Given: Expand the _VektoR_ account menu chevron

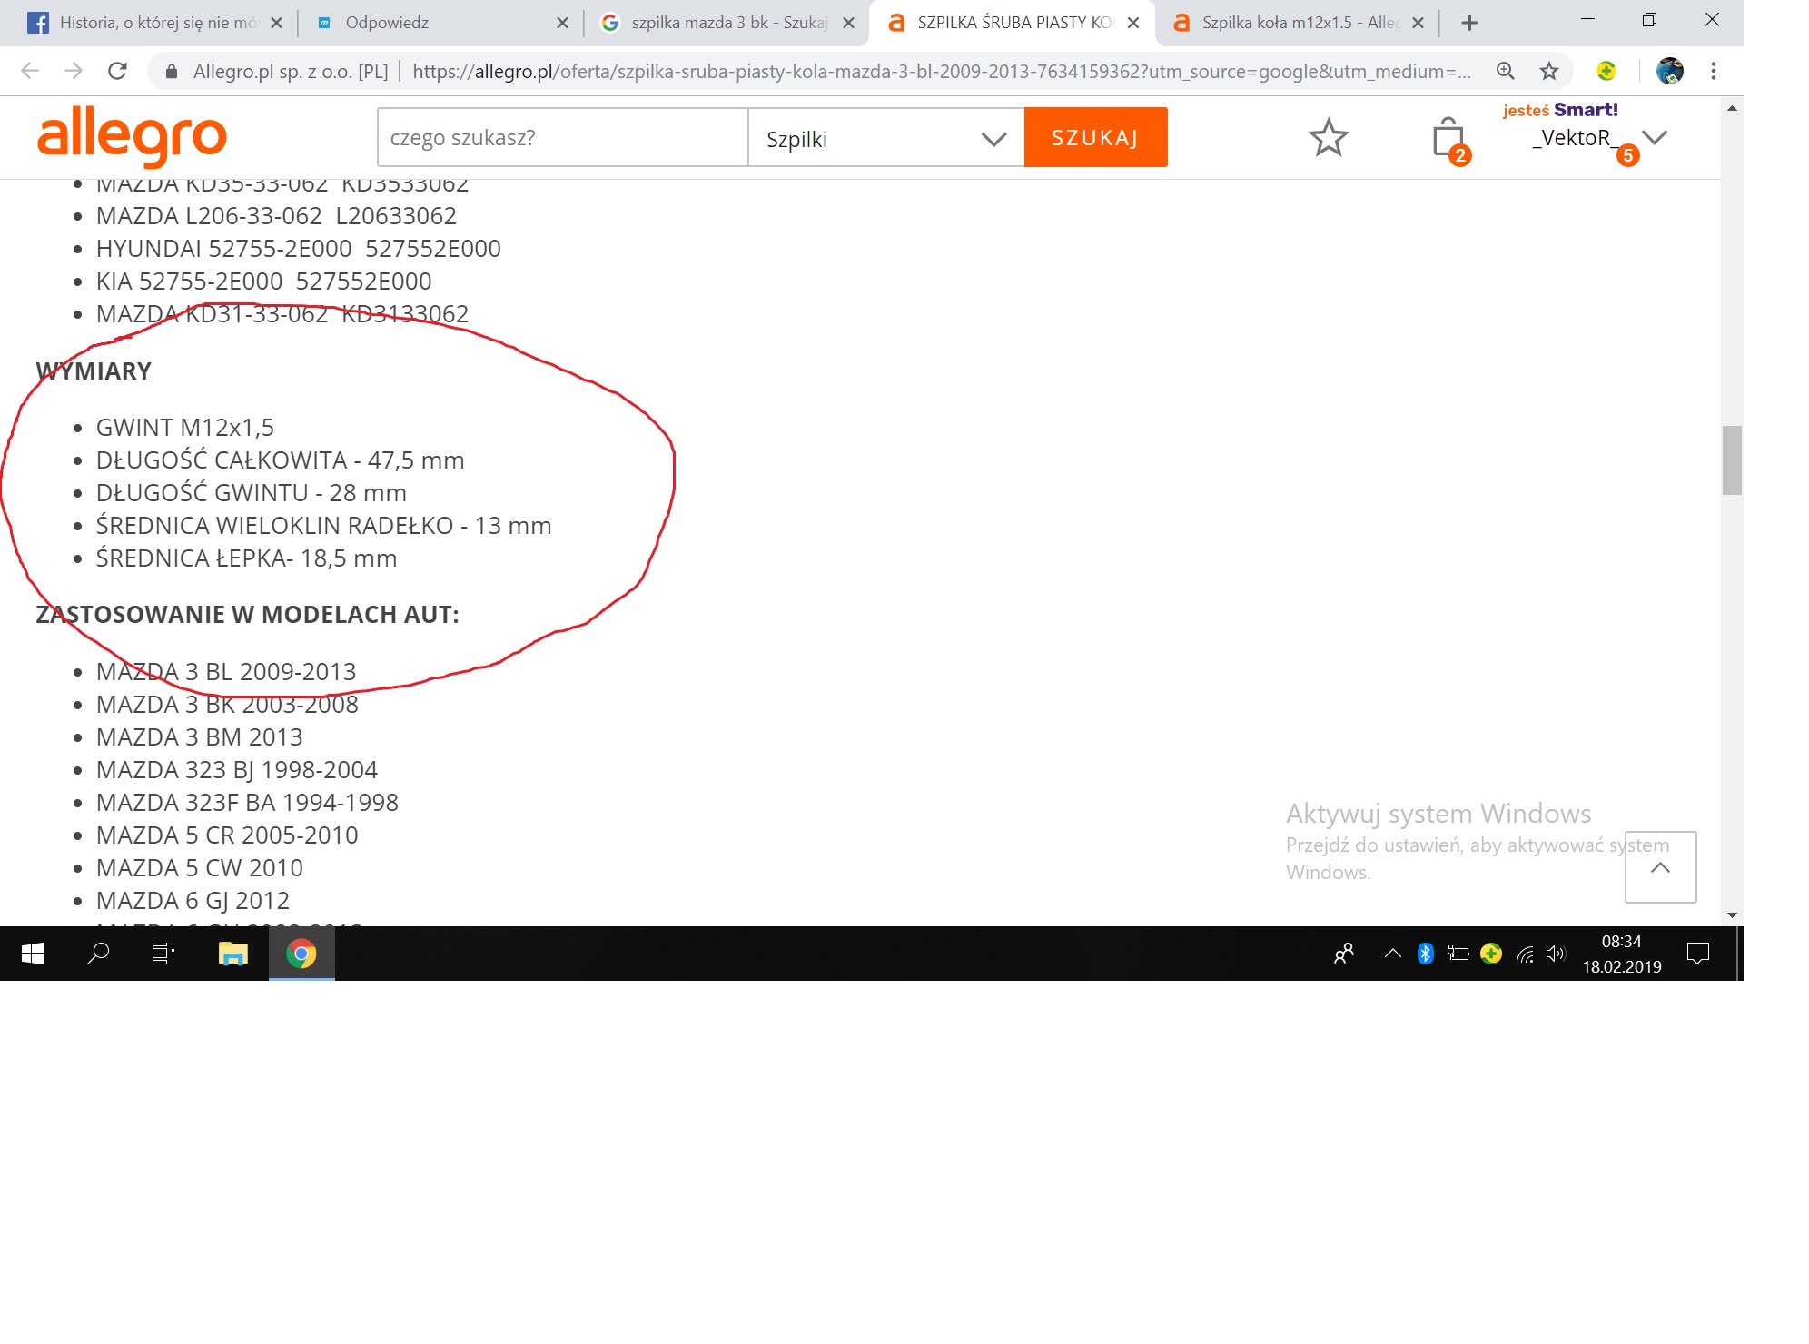Looking at the screenshot, I should click(x=1655, y=137).
